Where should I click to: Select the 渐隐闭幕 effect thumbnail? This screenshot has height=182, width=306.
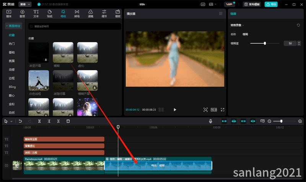[x=63, y=80]
